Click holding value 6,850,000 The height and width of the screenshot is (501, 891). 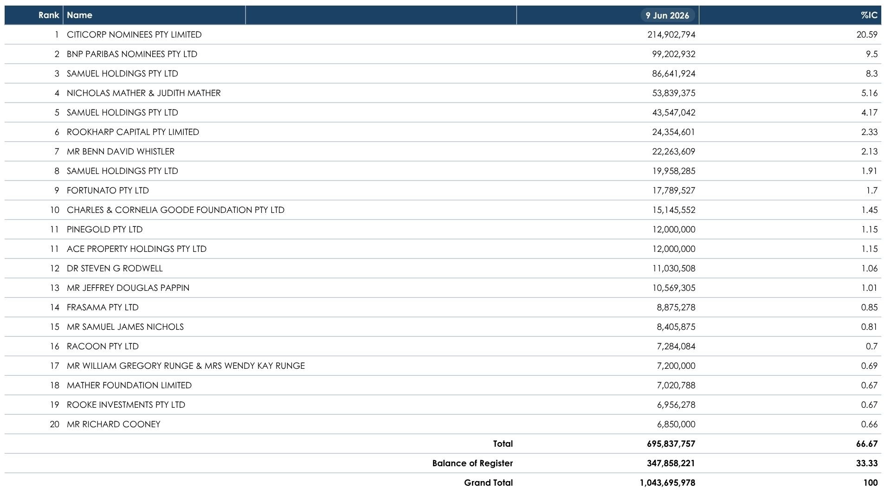676,424
